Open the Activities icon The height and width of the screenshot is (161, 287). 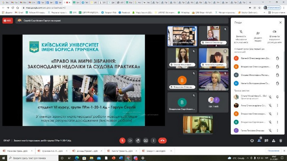[x=274, y=141]
